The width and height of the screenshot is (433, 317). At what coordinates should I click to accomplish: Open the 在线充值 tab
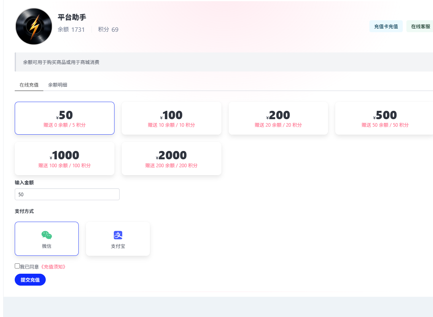[x=29, y=85]
